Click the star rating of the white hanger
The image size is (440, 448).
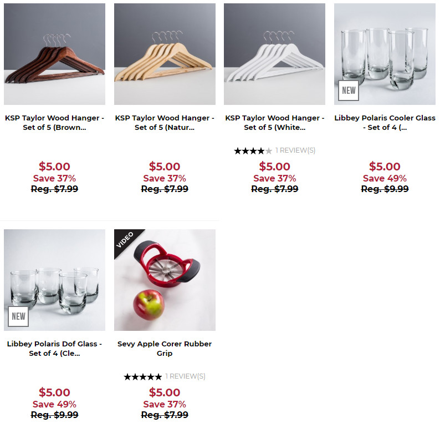tap(253, 150)
